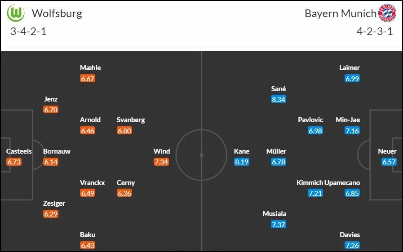The image size is (403, 252).
Task: Open Casteels' 6.73 rating badge
Action: [14, 162]
